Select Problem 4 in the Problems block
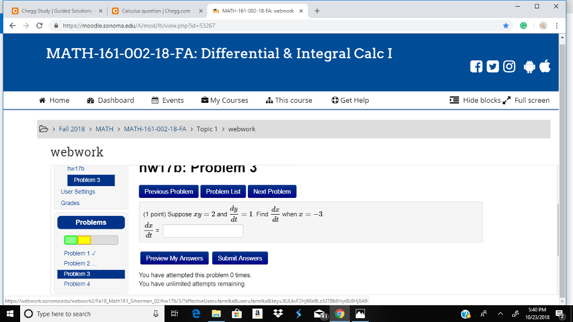This screenshot has width=573, height=322. coord(76,283)
